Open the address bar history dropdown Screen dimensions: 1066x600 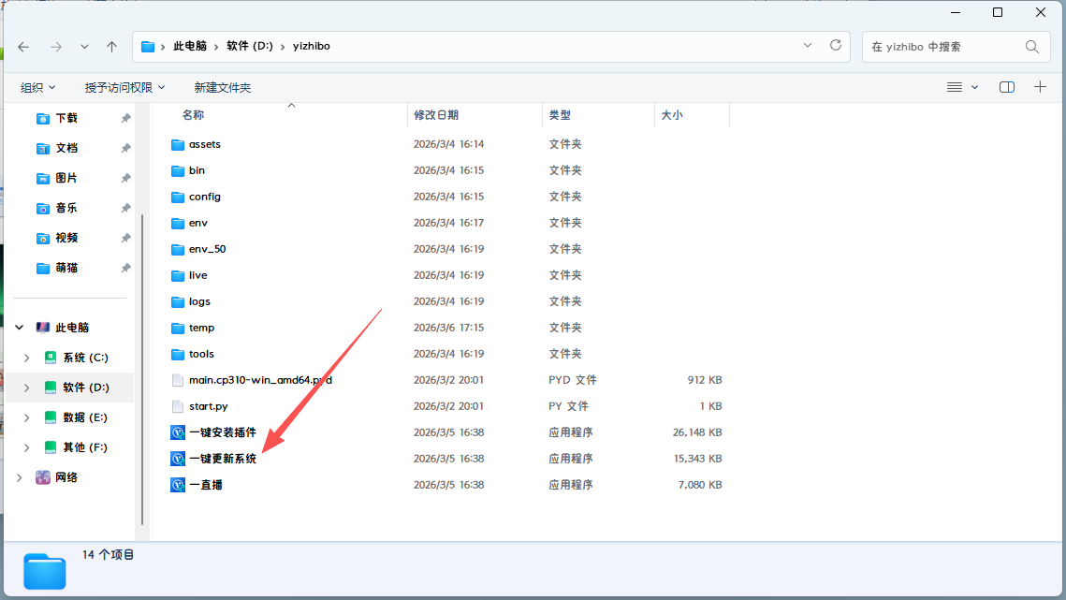coord(809,46)
